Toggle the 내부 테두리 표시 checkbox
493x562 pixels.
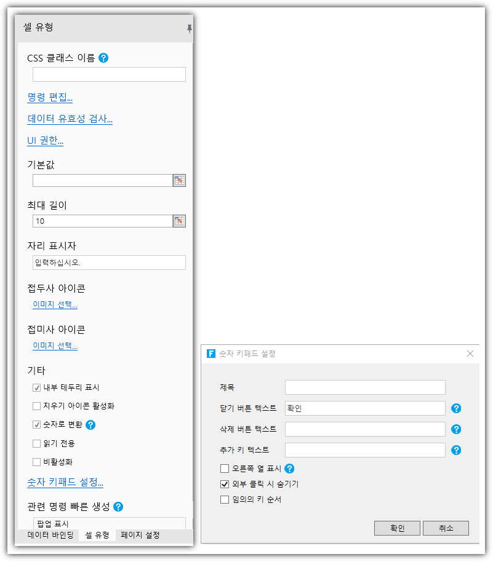37,387
